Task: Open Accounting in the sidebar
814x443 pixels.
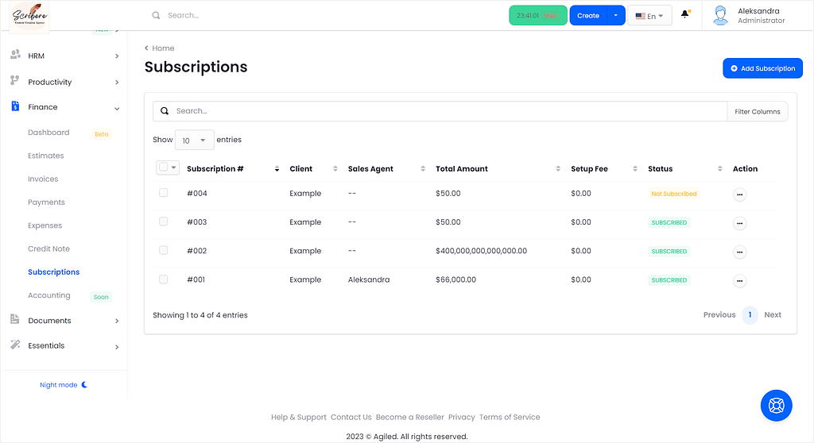Action: (48, 295)
